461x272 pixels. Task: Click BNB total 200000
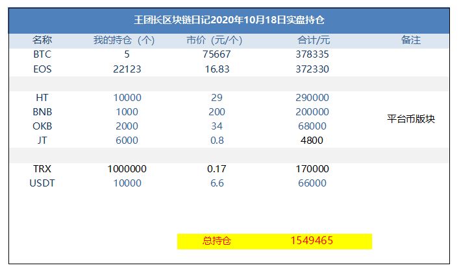[x=312, y=112]
